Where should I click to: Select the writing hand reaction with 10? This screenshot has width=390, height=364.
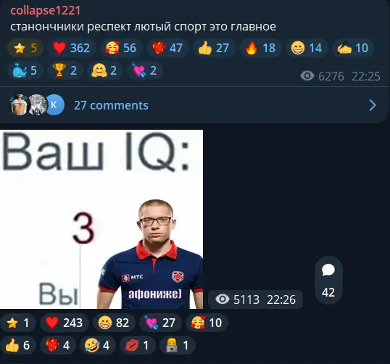coord(353,48)
